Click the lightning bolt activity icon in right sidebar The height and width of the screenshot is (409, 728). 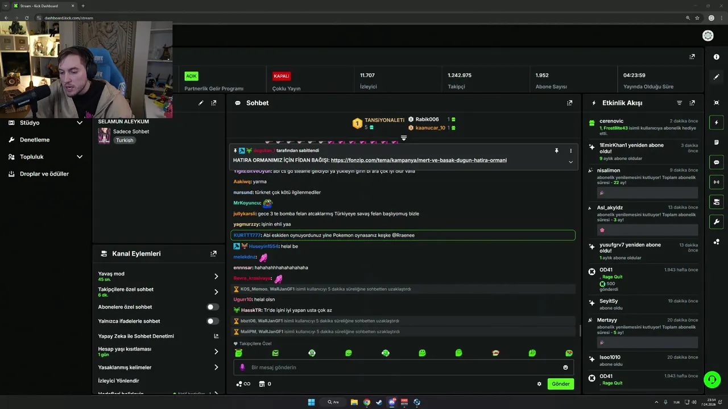(716, 123)
